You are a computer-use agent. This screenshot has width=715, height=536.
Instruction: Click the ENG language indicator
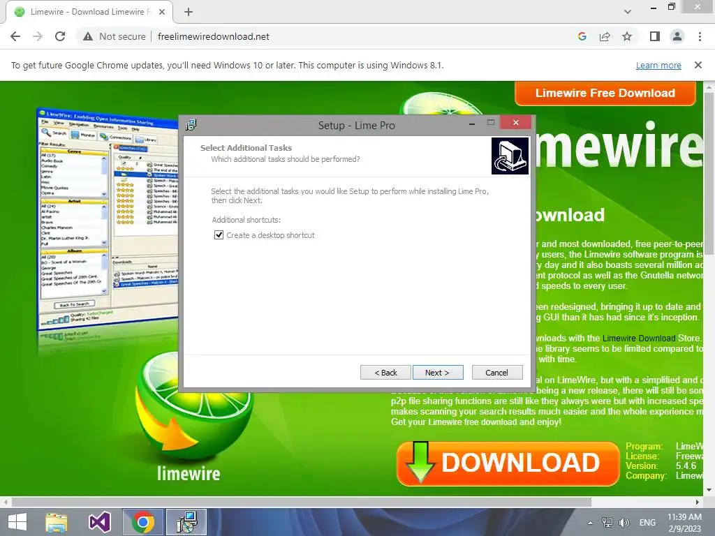point(647,522)
